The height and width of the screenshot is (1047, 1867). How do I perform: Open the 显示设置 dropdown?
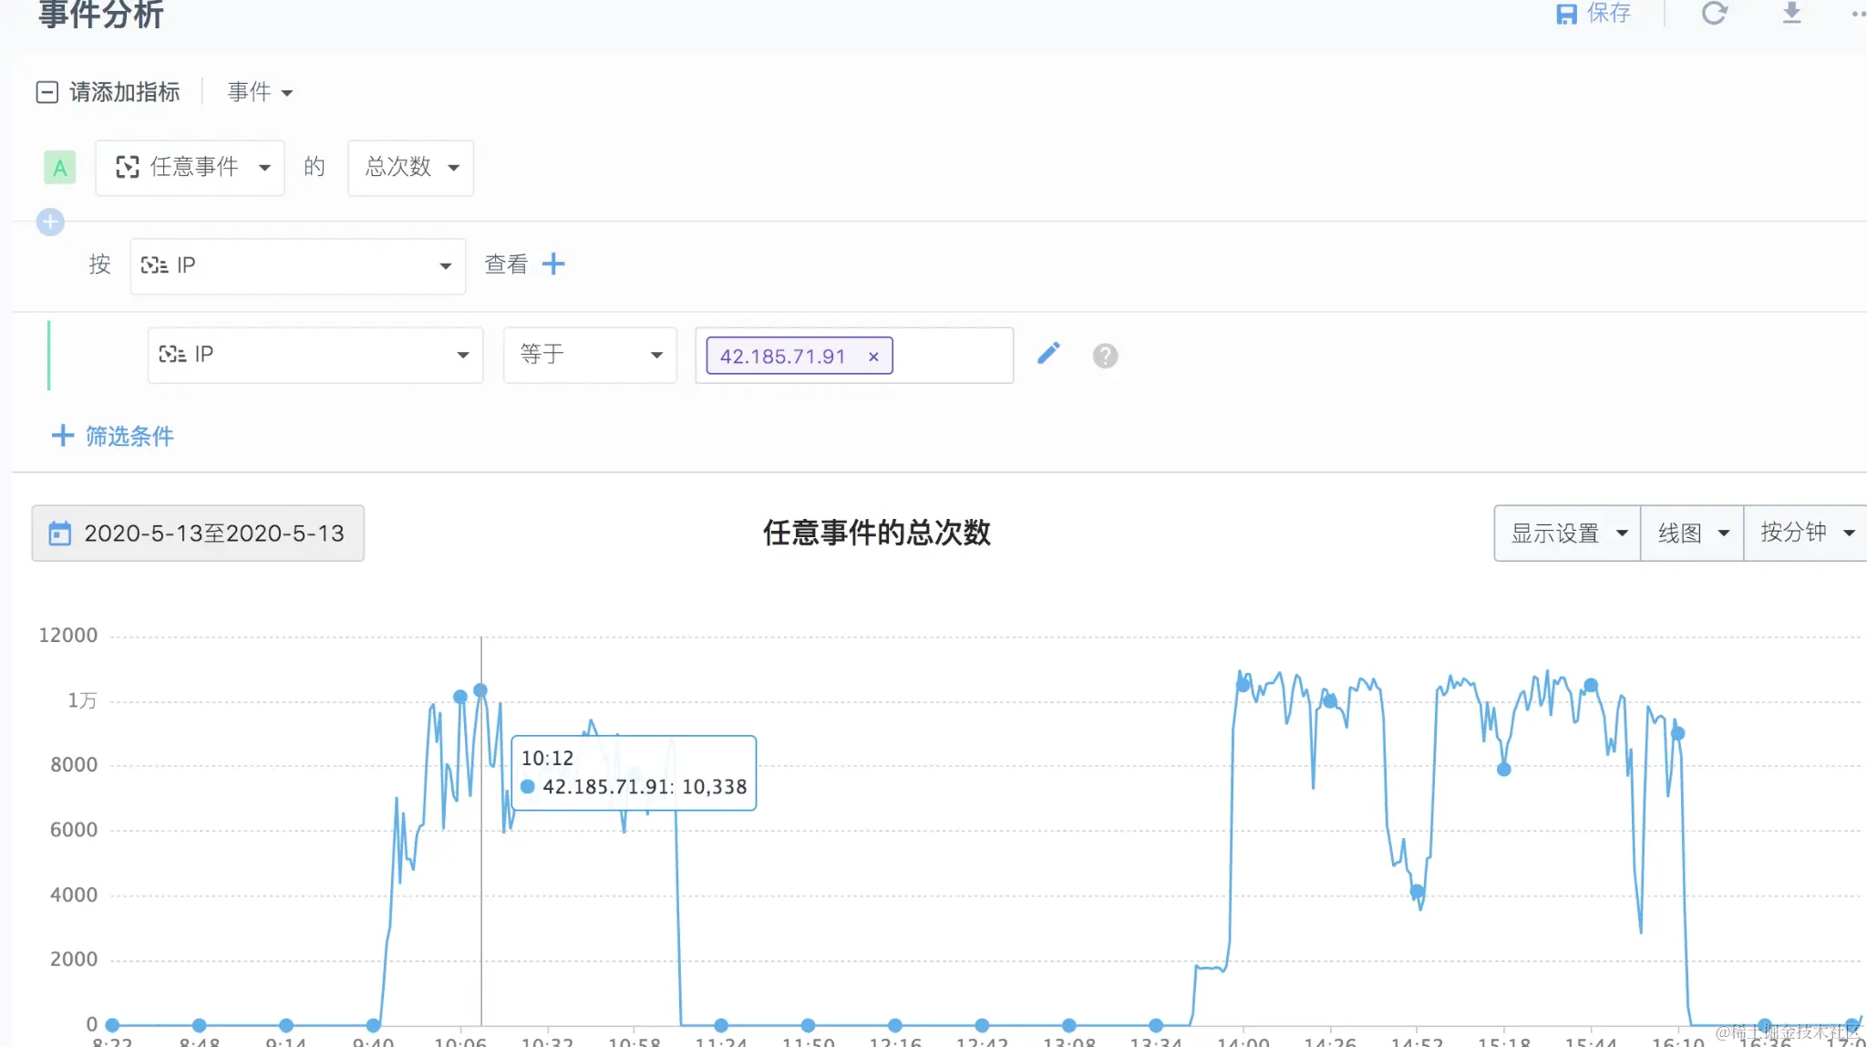[x=1567, y=534]
